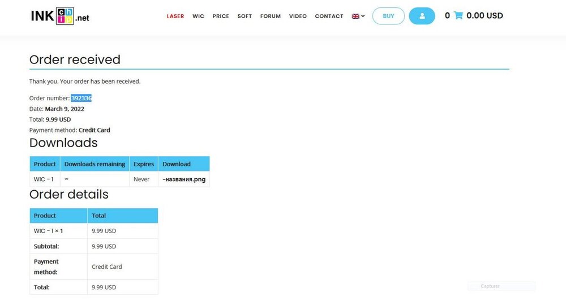Screen dimensions: 566x300
Task: Click the shopping cart icon
Action: click(x=458, y=16)
